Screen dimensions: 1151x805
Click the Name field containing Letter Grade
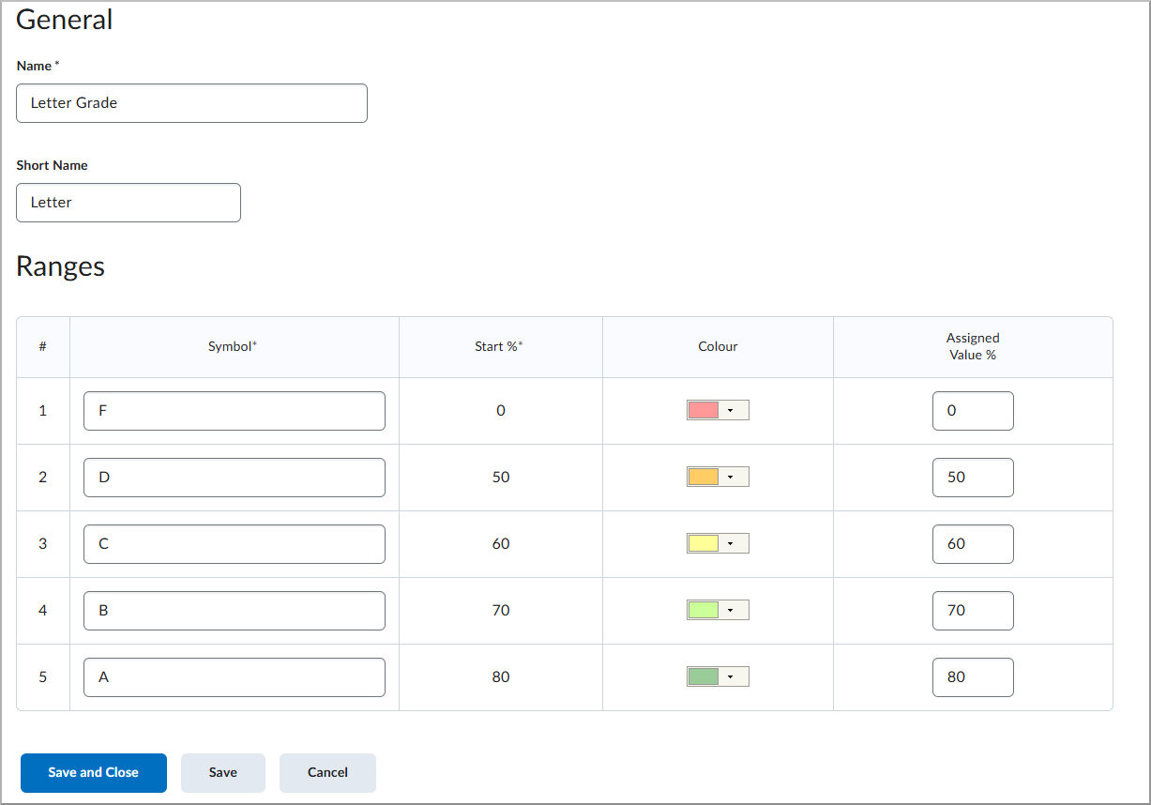(x=191, y=103)
